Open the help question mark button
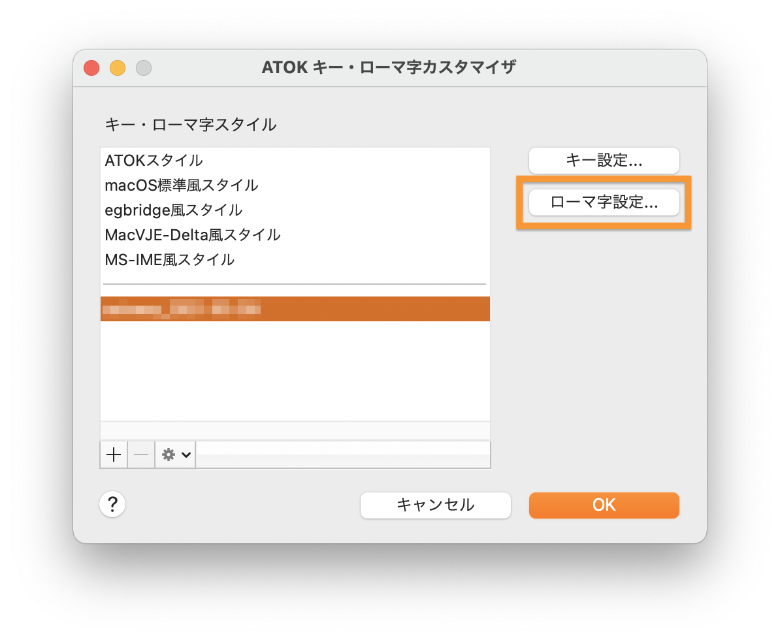This screenshot has width=780, height=640. (112, 505)
